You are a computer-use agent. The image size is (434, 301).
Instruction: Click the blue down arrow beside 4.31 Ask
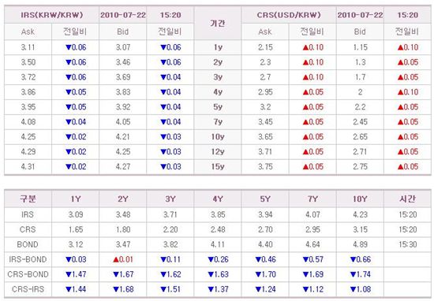click(x=69, y=167)
